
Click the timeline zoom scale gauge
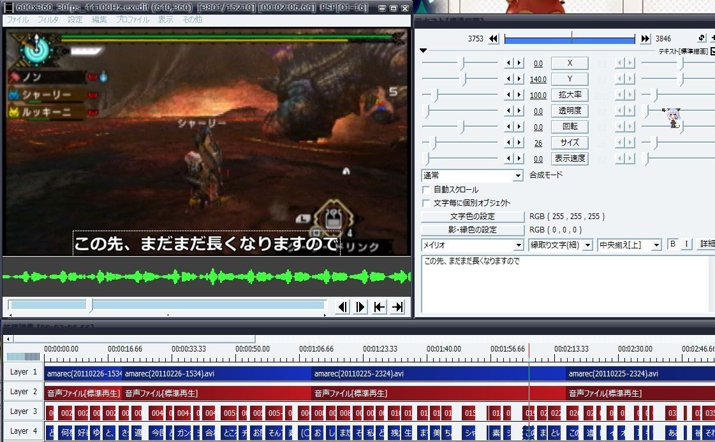(x=23, y=357)
